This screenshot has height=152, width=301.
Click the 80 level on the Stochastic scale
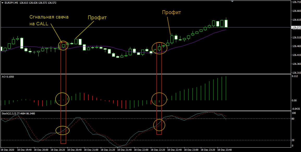293,119
